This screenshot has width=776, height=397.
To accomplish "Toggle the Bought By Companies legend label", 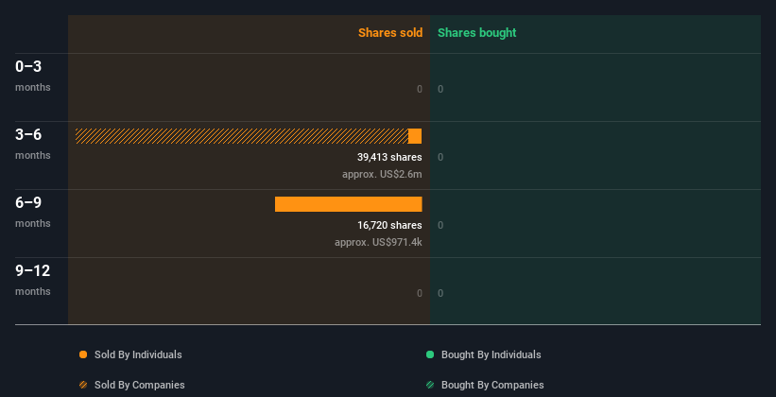I will 492,385.
